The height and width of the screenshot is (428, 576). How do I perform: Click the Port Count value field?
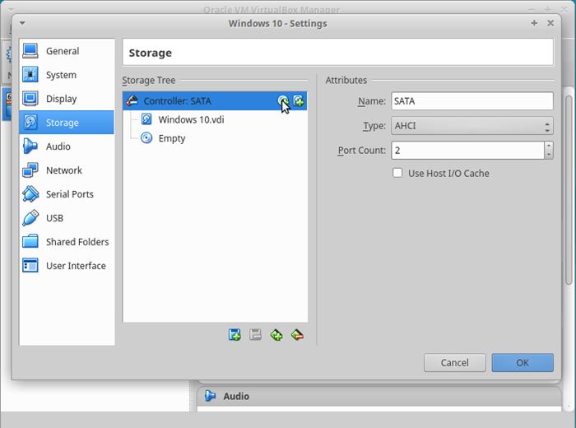[467, 151]
